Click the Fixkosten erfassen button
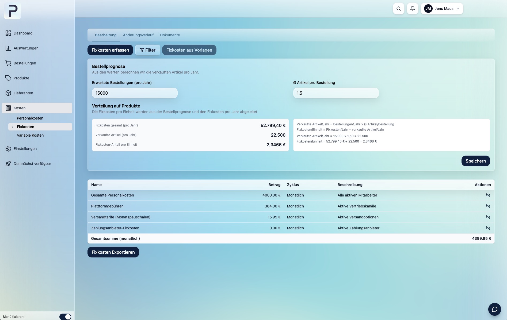 pyautogui.click(x=110, y=50)
